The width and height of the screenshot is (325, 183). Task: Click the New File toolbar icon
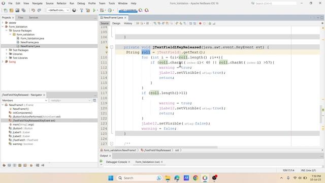click(6, 10)
